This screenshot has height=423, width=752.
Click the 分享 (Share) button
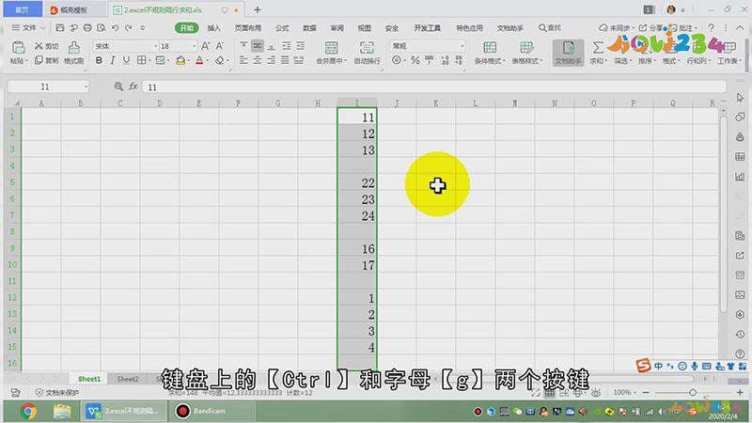651,28
